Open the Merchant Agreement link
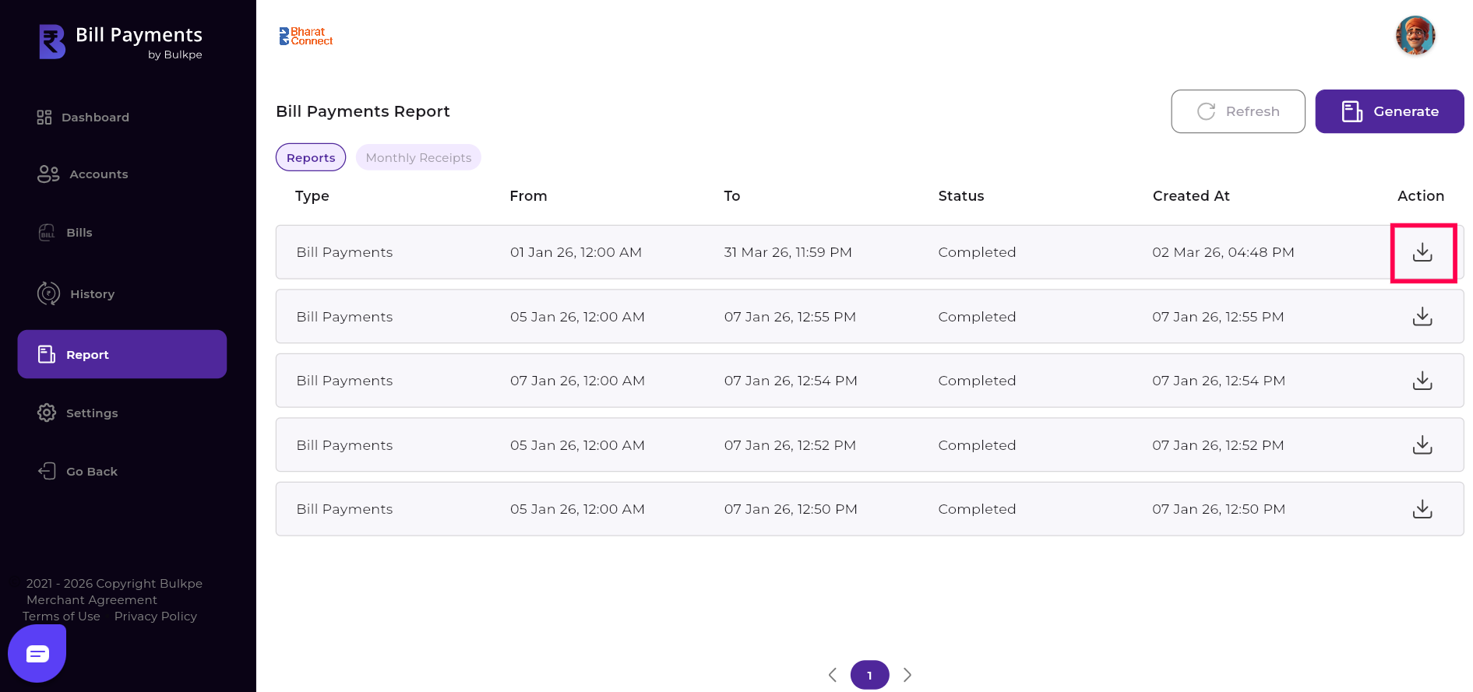This screenshot has height=692, width=1473. pos(92,600)
